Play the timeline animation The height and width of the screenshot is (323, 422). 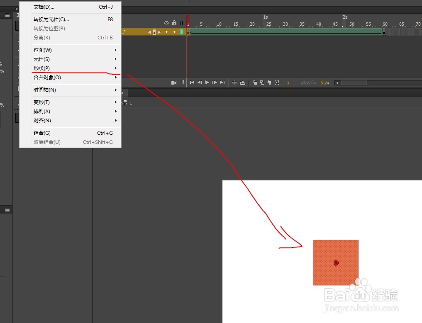click(207, 83)
